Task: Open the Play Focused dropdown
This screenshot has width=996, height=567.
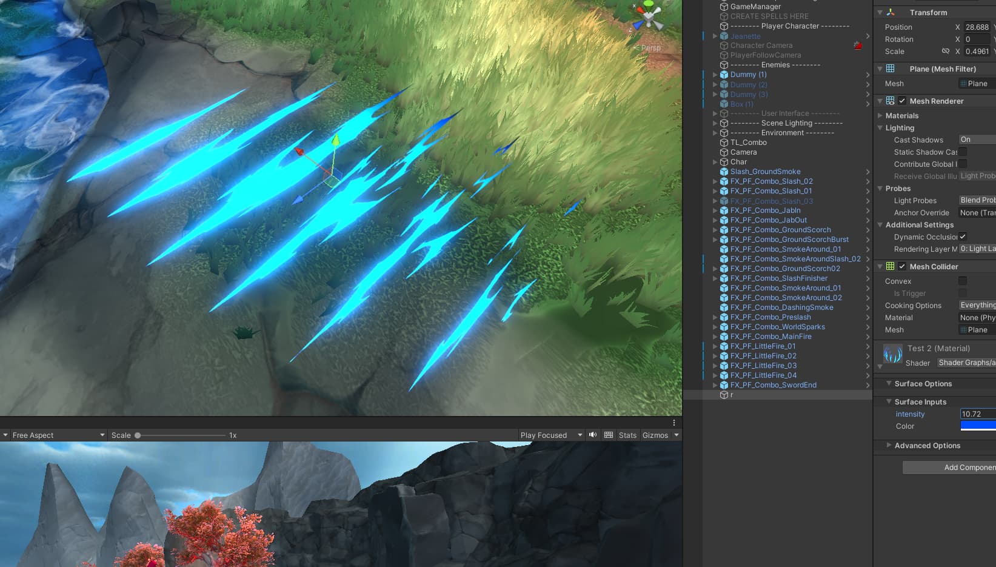Action: [x=550, y=435]
